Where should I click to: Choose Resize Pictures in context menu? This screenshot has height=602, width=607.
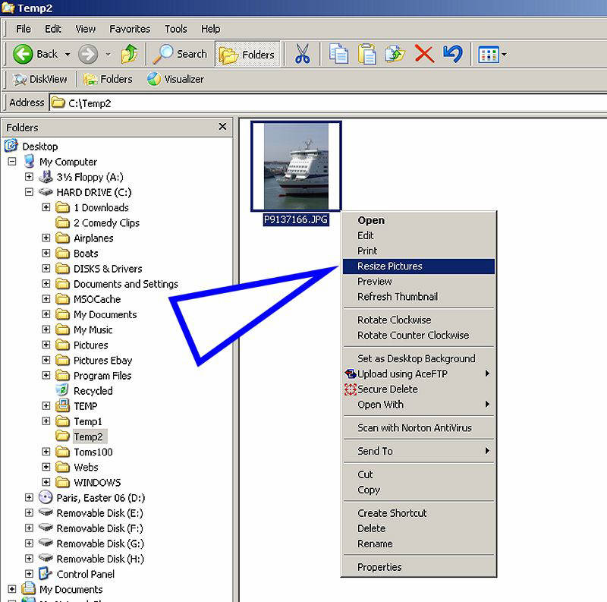point(390,266)
